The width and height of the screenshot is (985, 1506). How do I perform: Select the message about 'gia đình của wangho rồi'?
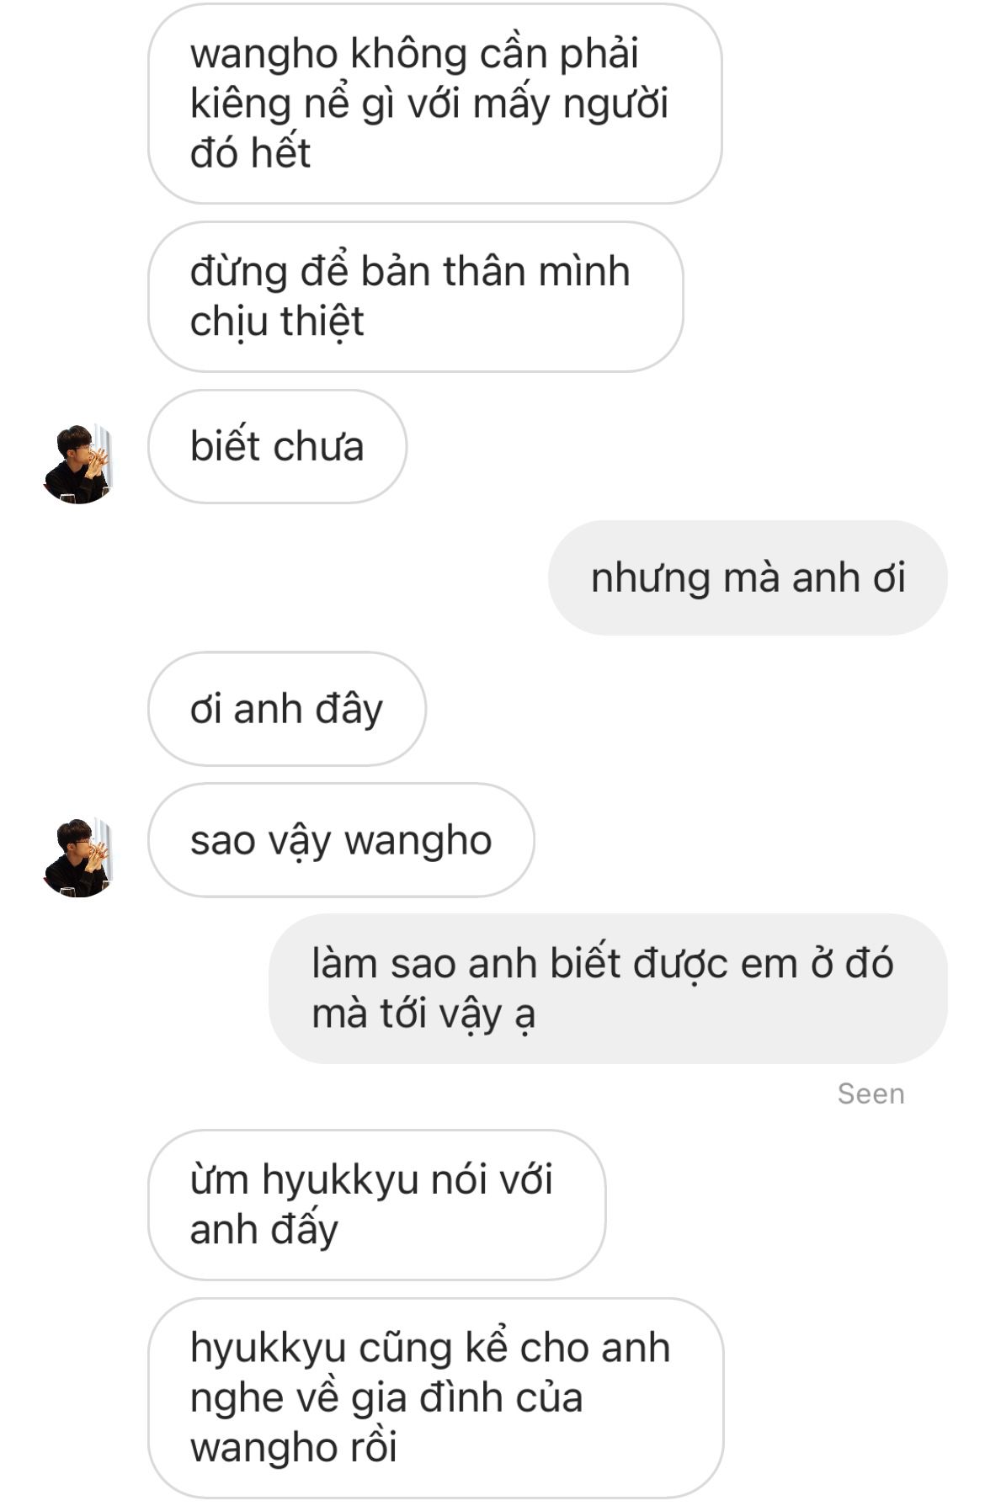435,1397
